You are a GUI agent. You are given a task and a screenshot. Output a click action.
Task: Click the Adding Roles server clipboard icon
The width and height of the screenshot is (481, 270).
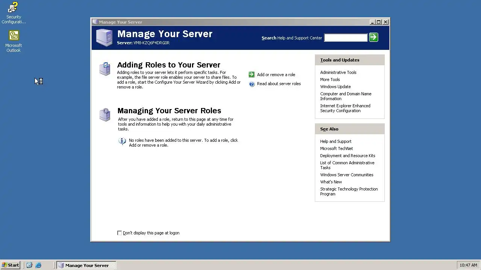[105, 69]
